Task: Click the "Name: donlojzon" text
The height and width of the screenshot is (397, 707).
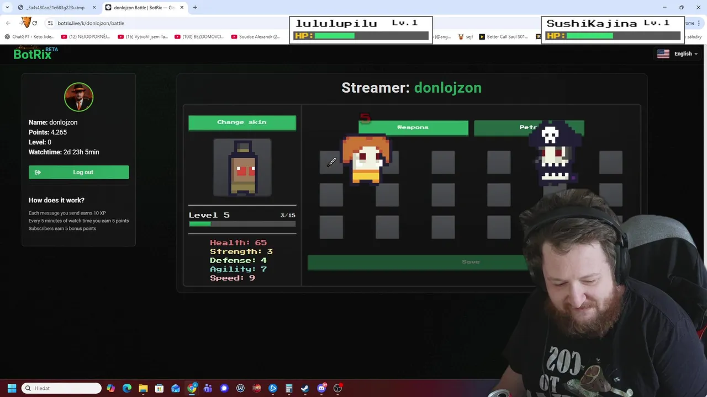Action: (x=53, y=122)
